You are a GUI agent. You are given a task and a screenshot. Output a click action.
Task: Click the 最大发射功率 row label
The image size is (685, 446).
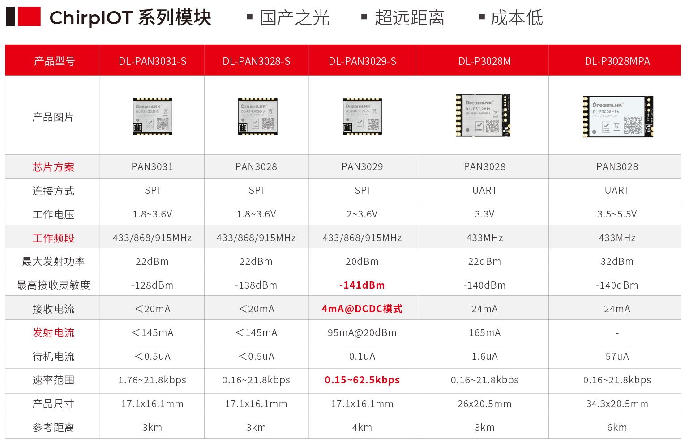(x=53, y=262)
